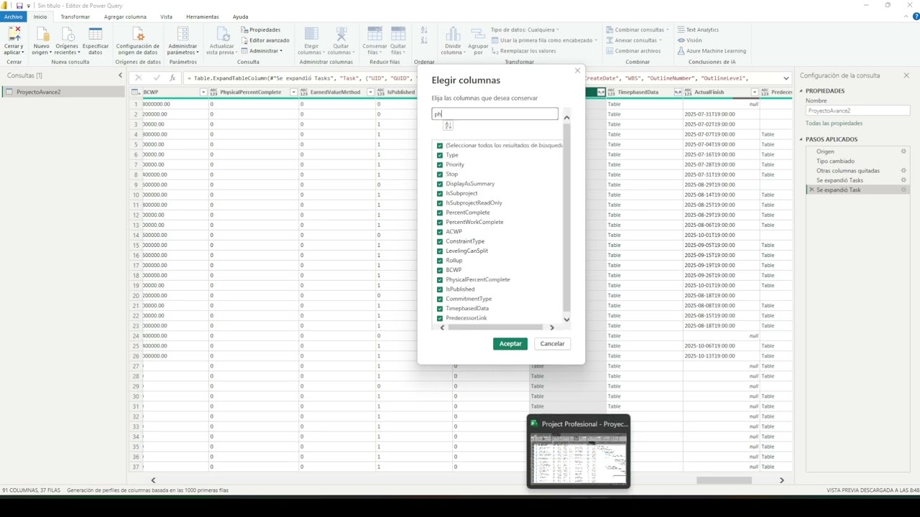Collapse the Consultas pane
920x517 pixels.
point(120,75)
